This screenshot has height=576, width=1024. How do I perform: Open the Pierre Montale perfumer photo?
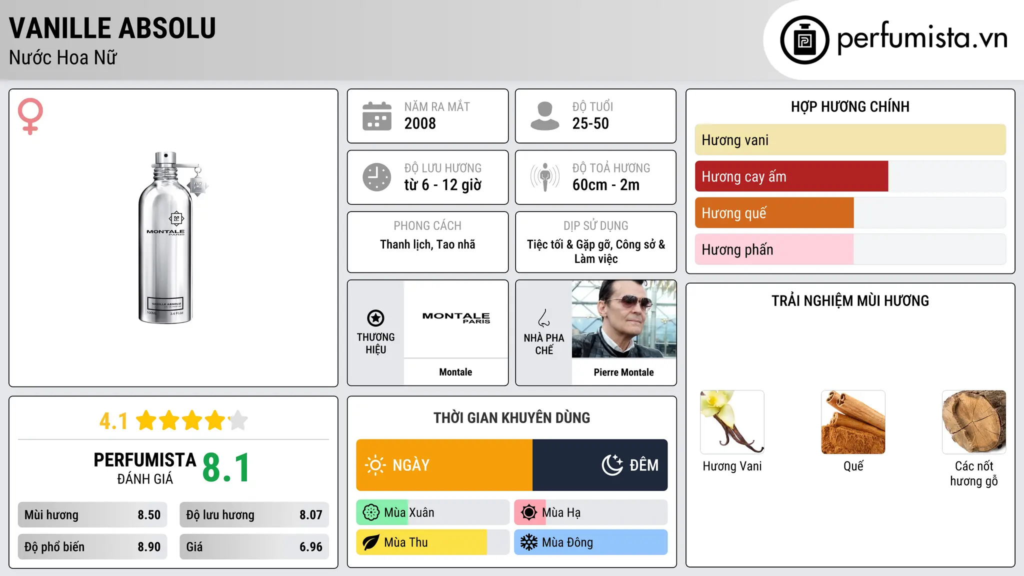coord(624,319)
